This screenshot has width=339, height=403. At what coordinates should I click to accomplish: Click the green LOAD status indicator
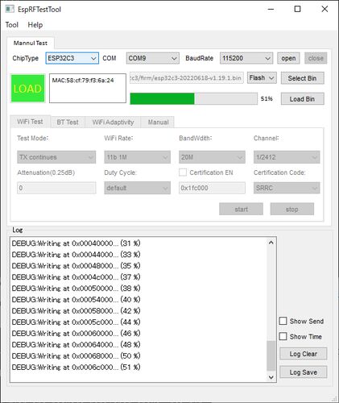27,89
